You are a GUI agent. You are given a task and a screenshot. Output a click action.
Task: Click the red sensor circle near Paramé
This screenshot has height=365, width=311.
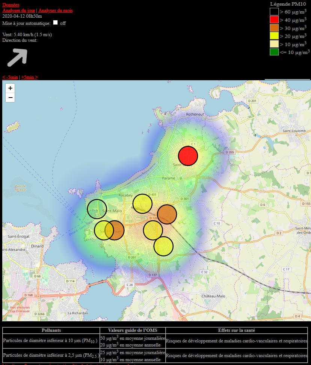tap(188, 156)
